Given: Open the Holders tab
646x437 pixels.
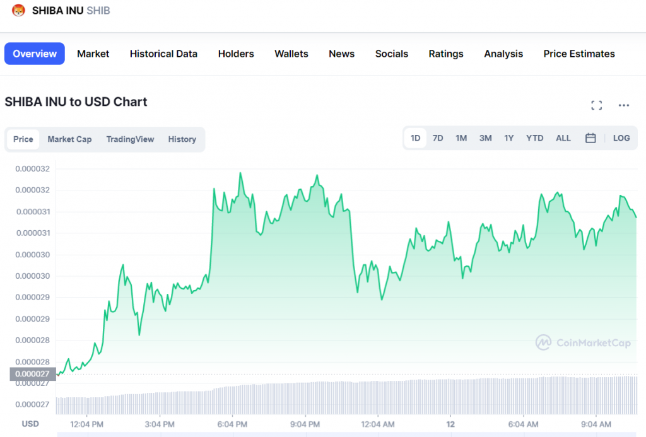Looking at the screenshot, I should click(236, 54).
